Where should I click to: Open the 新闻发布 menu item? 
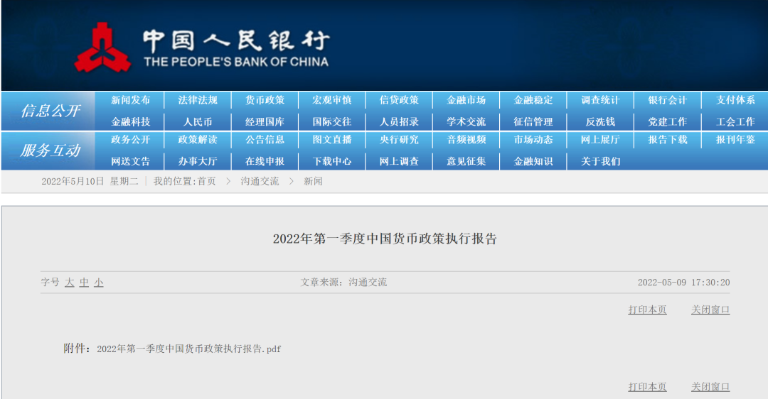(x=131, y=100)
